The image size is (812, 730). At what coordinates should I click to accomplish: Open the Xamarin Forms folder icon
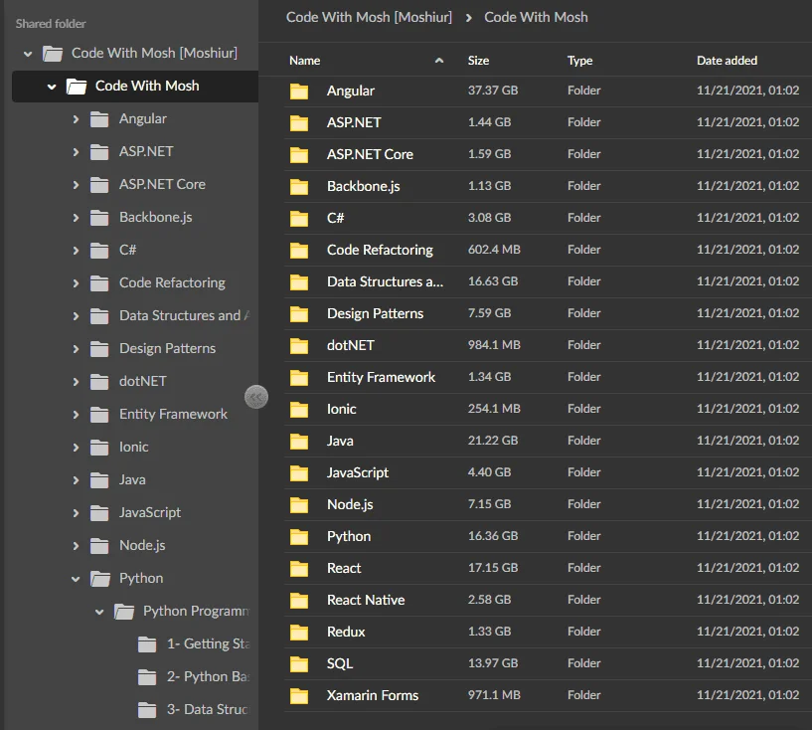click(x=299, y=696)
